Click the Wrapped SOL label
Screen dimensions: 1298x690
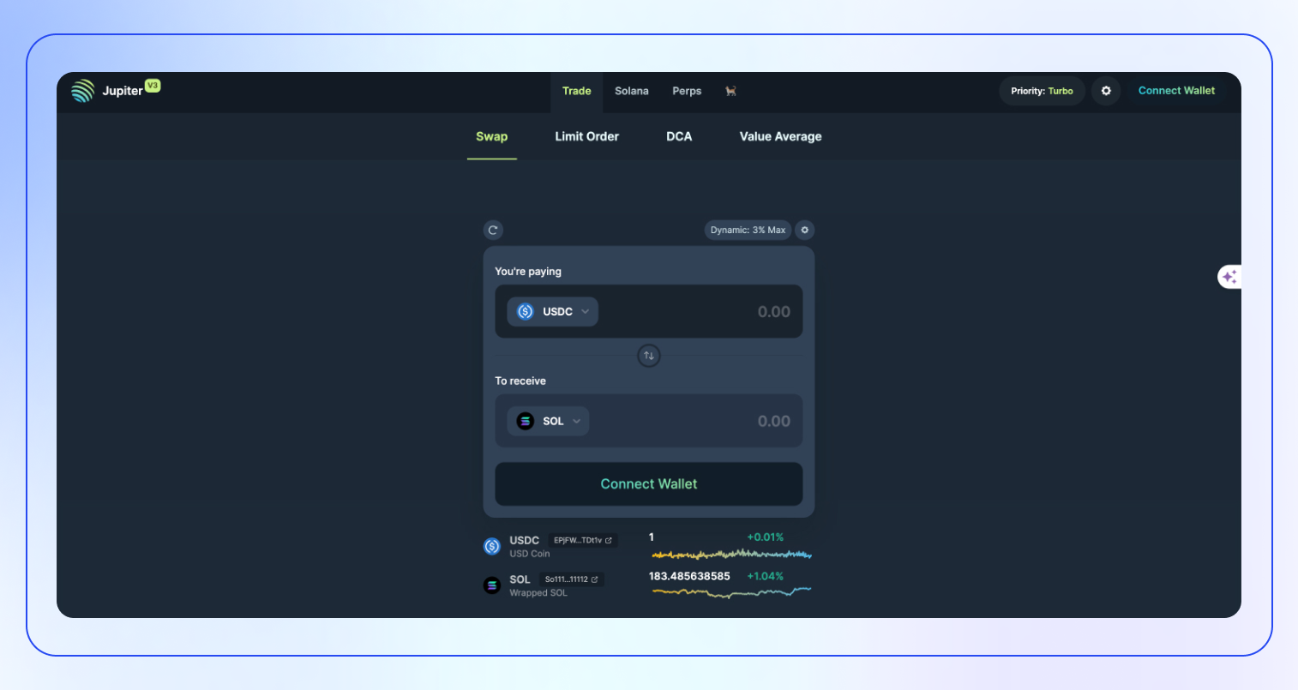538,593
